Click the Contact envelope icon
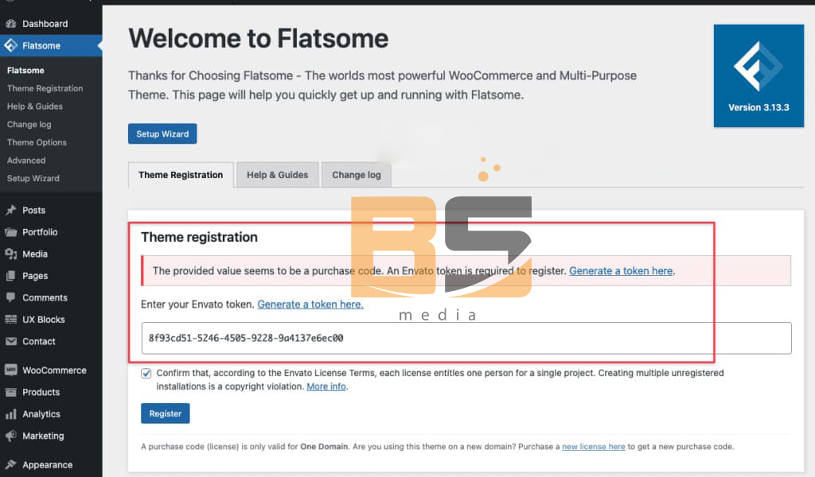815x477 pixels. point(11,341)
